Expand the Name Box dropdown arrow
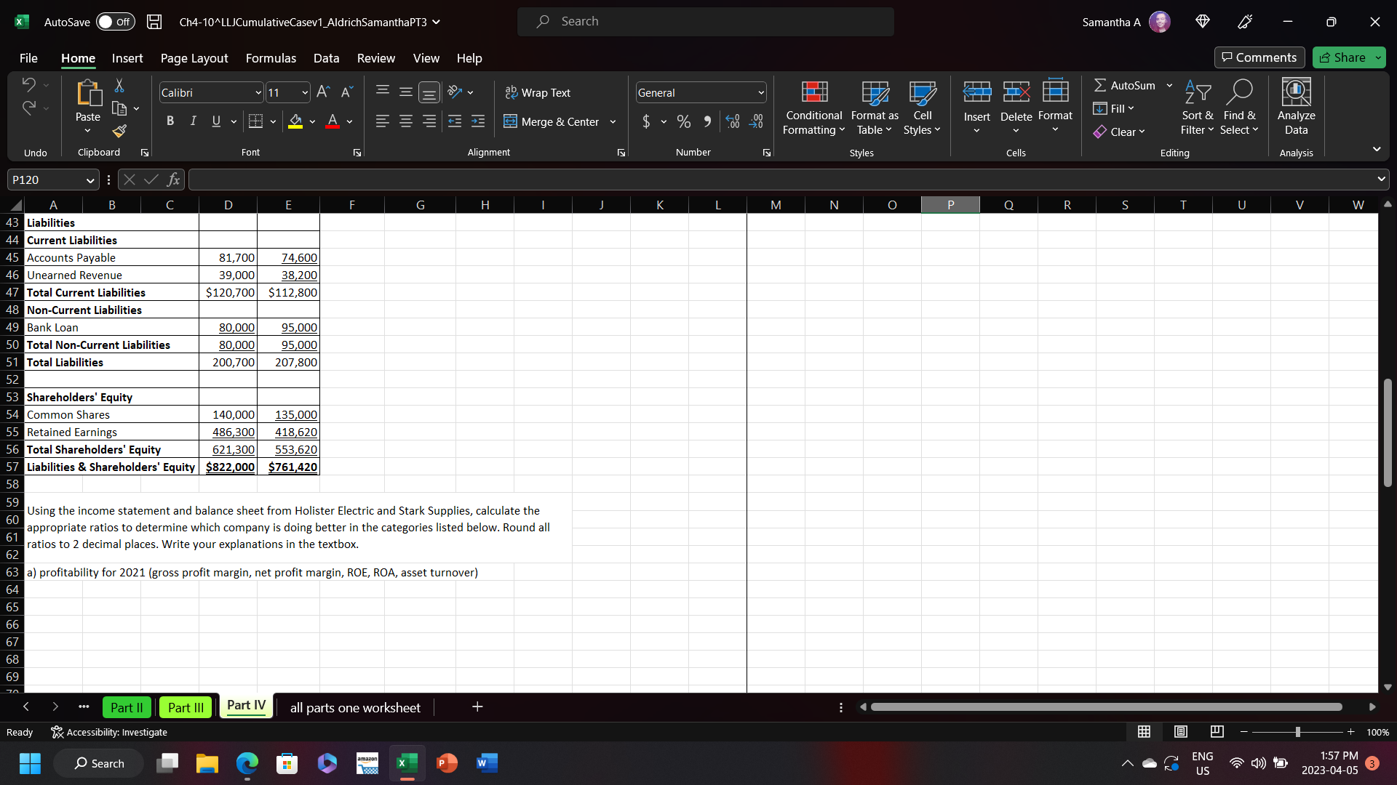 coord(90,180)
